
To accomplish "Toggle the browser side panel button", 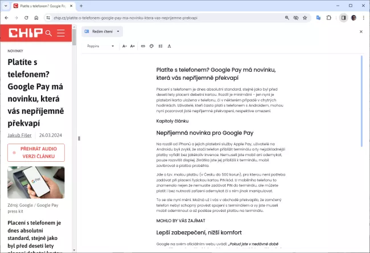I will [x=343, y=18].
